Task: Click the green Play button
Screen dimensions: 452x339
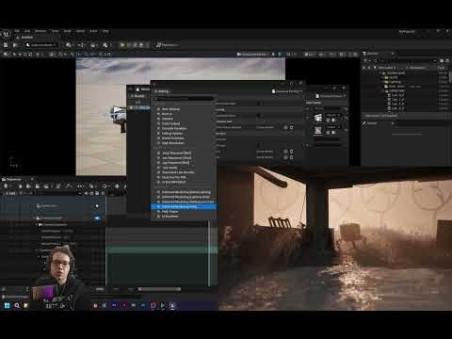Action: pos(122,45)
